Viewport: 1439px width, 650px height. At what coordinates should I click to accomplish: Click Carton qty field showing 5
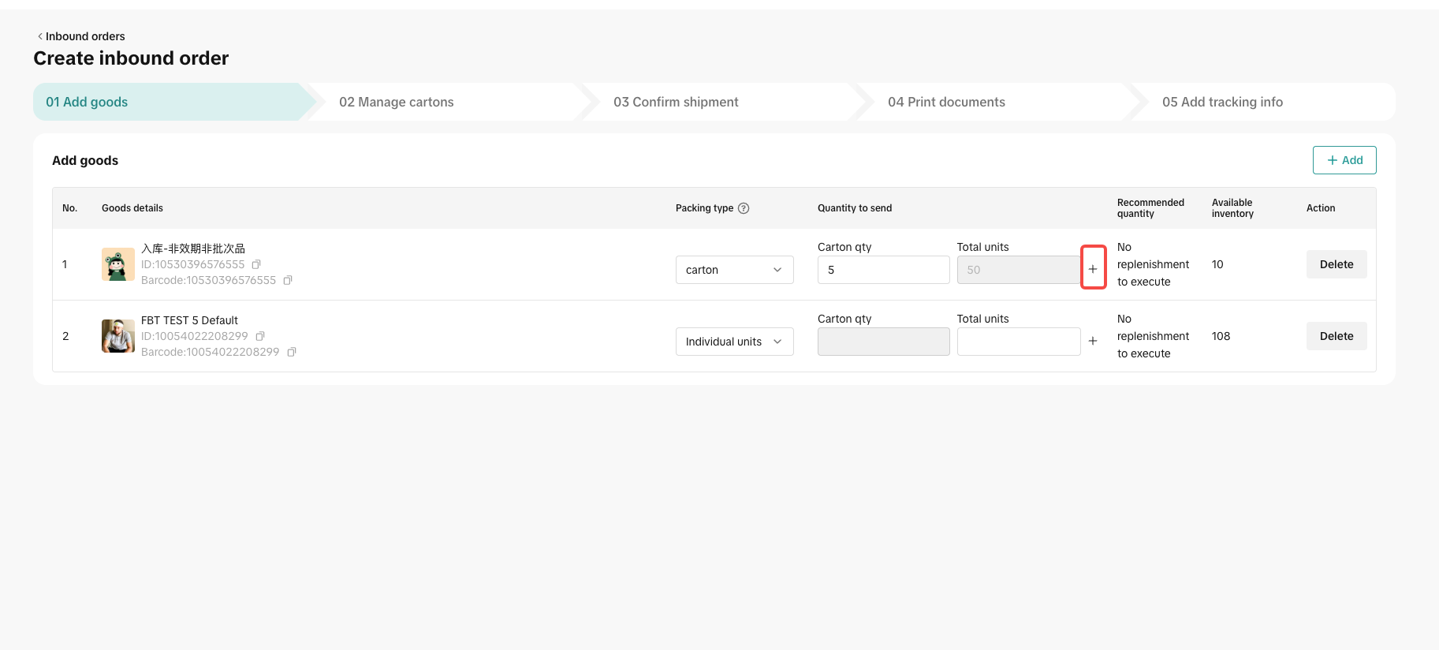(x=883, y=270)
